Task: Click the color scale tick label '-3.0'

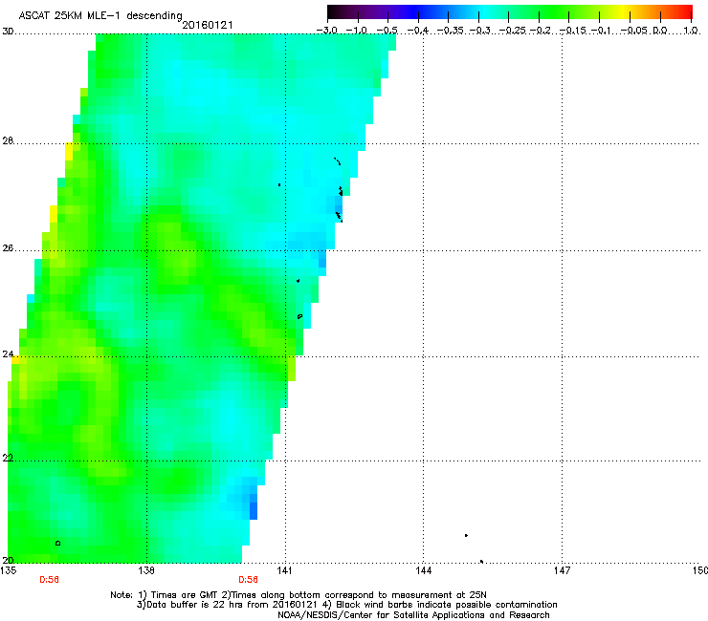Action: (x=327, y=31)
